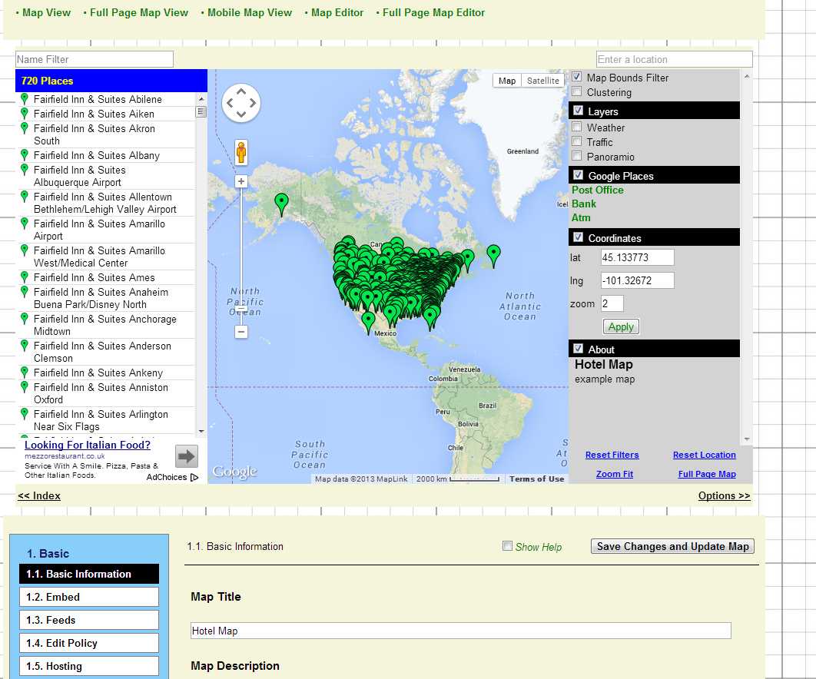
Task: Click the map pan control compass
Action: (x=241, y=103)
